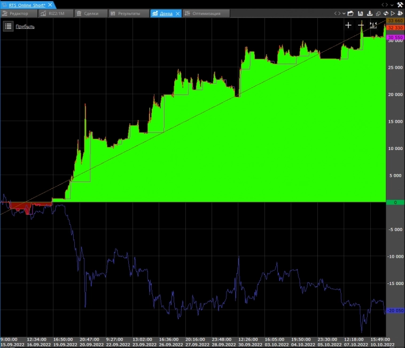Expand the top window tab list dropdown
The image size is (405, 348).
pyautogui.click(x=391, y=4)
